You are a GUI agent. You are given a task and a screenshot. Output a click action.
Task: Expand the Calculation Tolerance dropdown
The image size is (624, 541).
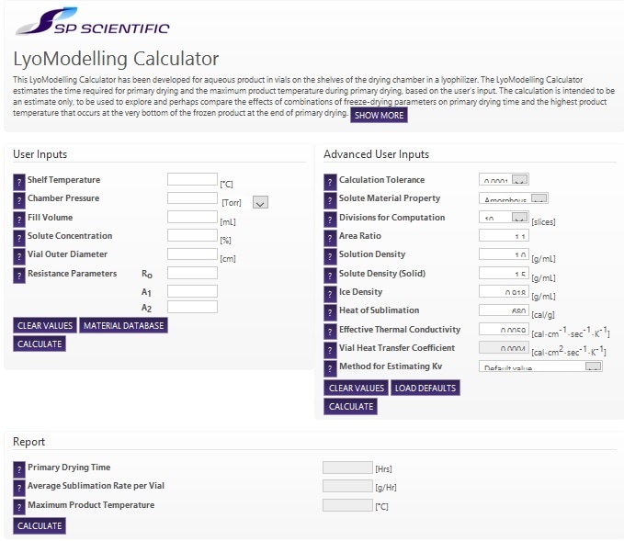[520, 180]
